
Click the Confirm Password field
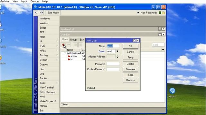click(113, 69)
